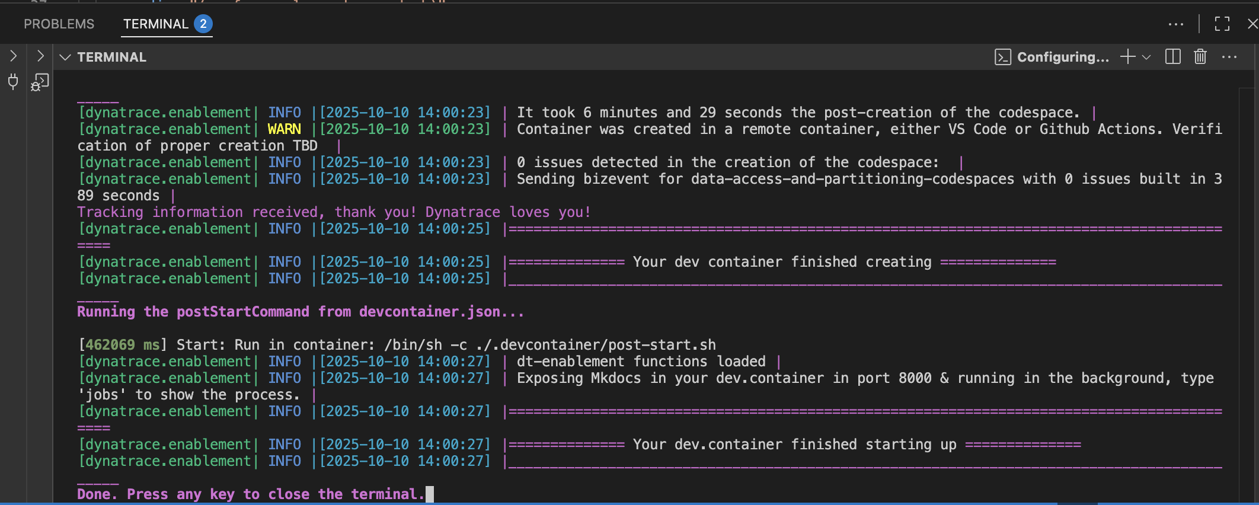Viewport: 1259px width, 505px height.
Task: Click the terminal prompt icon beside Configuring
Action: click(x=1002, y=57)
